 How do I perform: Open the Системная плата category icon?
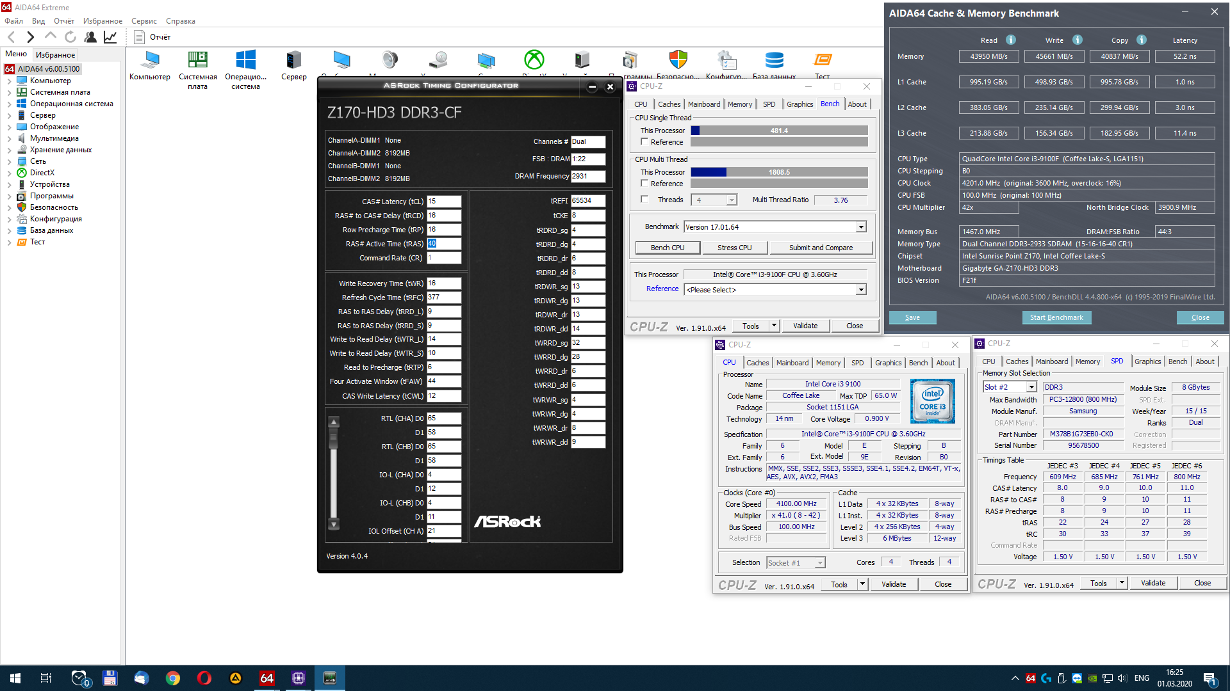click(x=197, y=61)
